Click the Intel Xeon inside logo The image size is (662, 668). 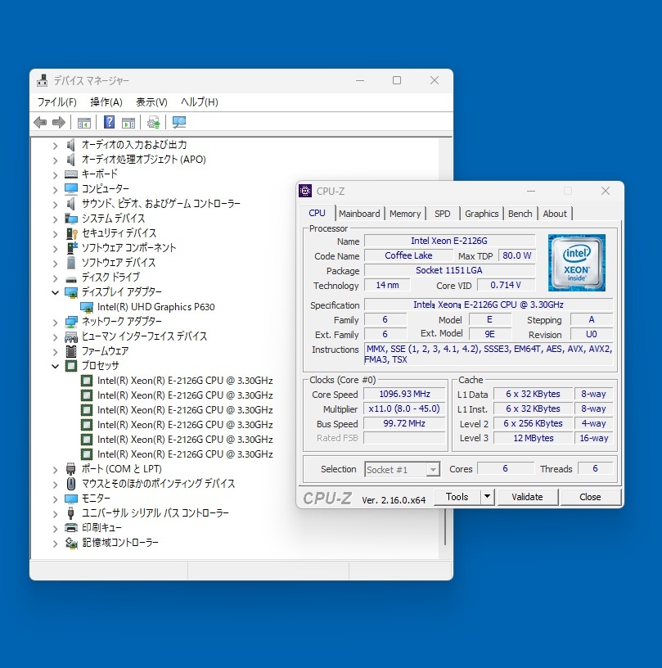(576, 263)
